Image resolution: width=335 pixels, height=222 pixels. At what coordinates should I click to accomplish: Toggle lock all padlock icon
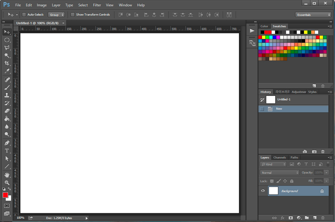click(292, 181)
